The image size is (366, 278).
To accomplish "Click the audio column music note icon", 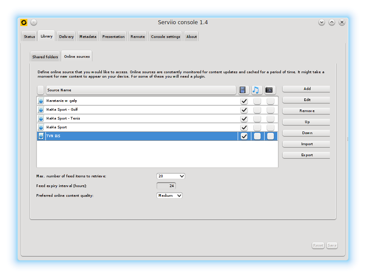I will [257, 90].
